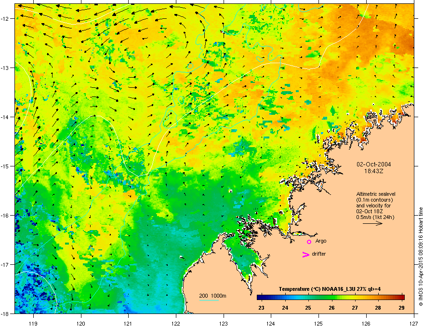Click the IMOS copyright timestamp text
The image size is (424, 328).
click(x=421, y=257)
